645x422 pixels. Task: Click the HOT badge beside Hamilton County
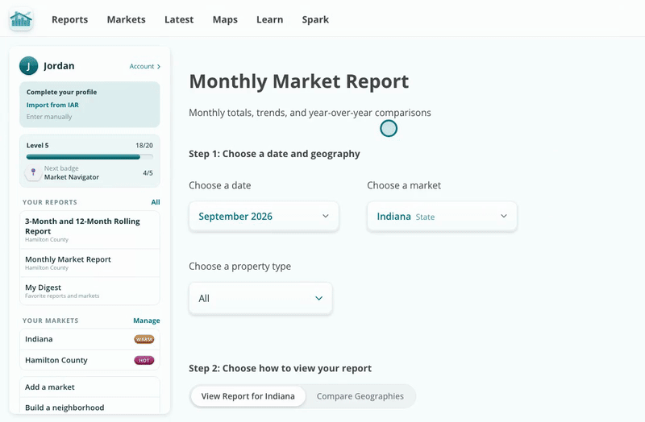tap(144, 360)
